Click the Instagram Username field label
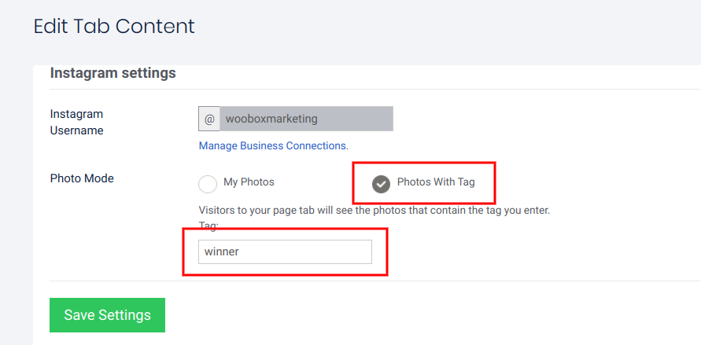 76,122
